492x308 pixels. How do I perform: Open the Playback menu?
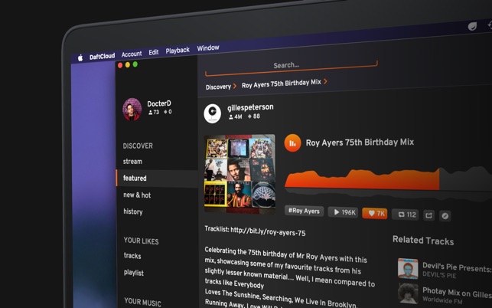(178, 51)
